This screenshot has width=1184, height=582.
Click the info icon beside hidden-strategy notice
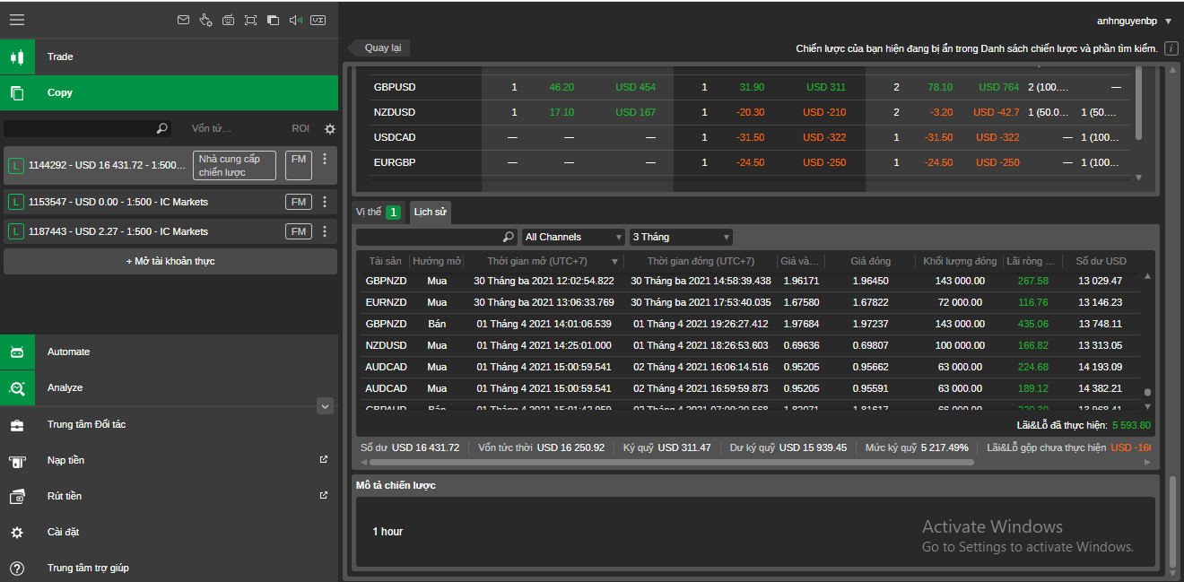coord(1171,48)
